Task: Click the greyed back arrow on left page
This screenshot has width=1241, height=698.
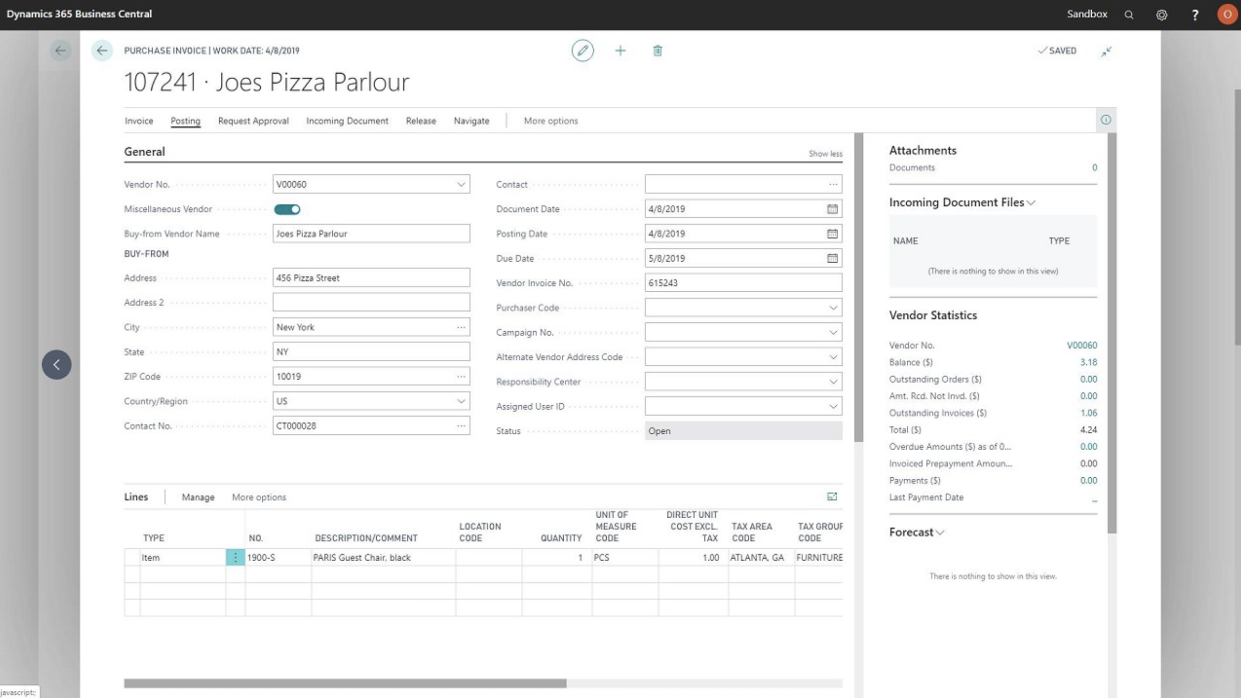Action: coord(60,51)
